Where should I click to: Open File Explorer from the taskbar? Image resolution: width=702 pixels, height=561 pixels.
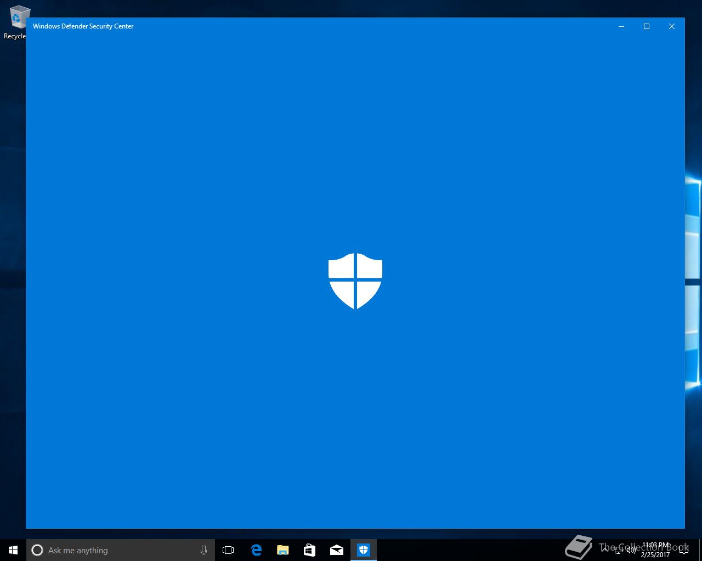coord(283,550)
